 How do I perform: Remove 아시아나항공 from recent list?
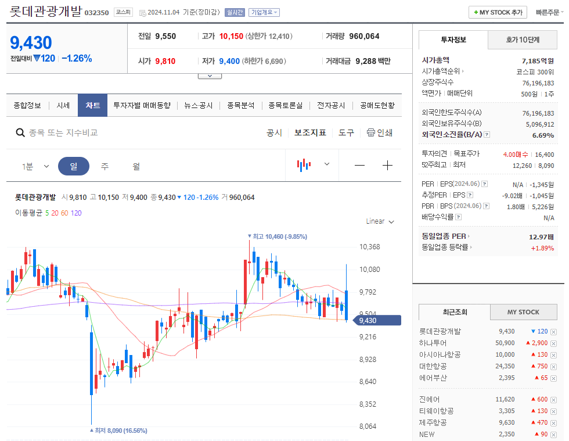[553, 355]
